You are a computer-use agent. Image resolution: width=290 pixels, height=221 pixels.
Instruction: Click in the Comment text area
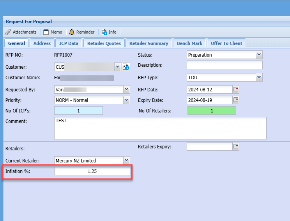(x=160, y=128)
